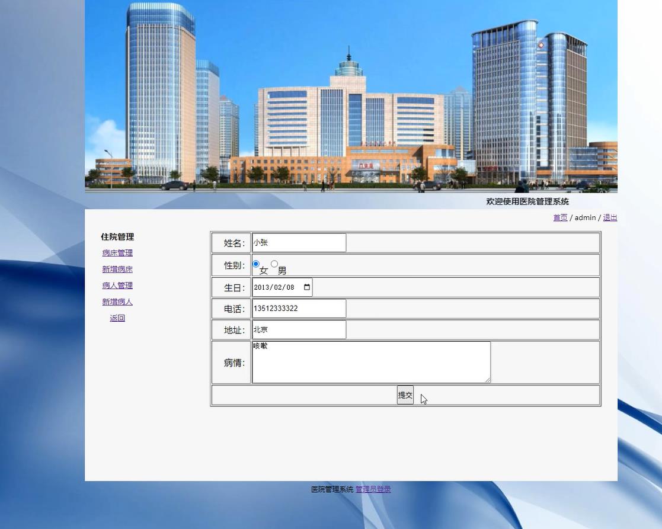Click the 欢迎使用医院管理系统 heading text
Screen dimensions: 662x529
527,201
